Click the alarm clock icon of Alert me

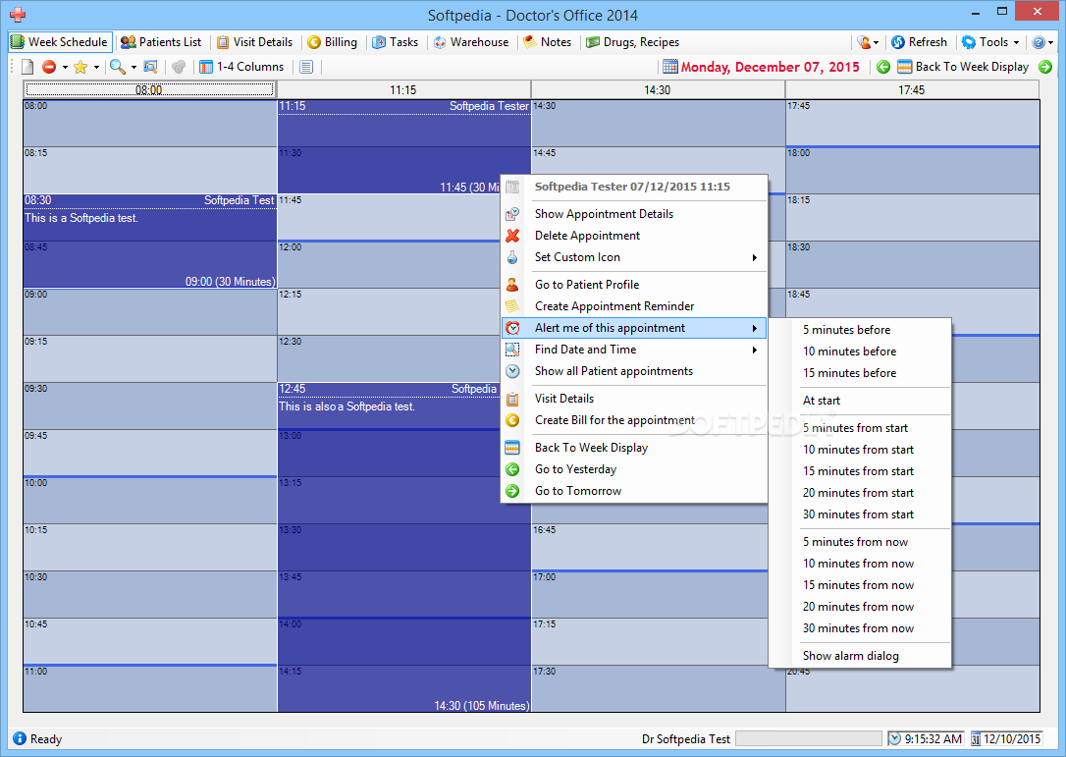[512, 328]
